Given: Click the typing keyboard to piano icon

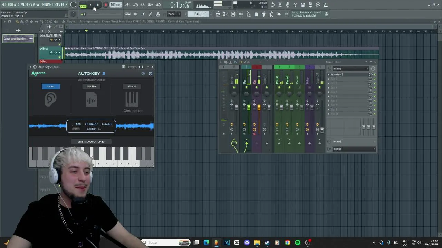Looking at the screenshot, I should [x=127, y=14].
